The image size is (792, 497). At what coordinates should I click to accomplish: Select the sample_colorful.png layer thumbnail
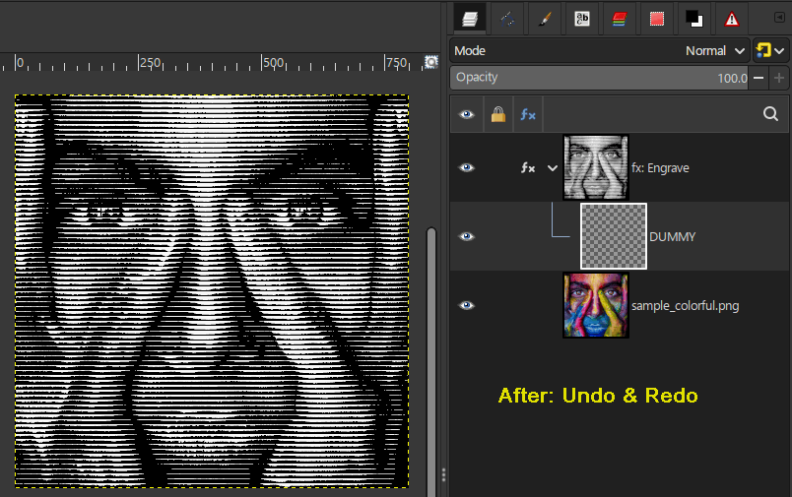click(x=596, y=305)
